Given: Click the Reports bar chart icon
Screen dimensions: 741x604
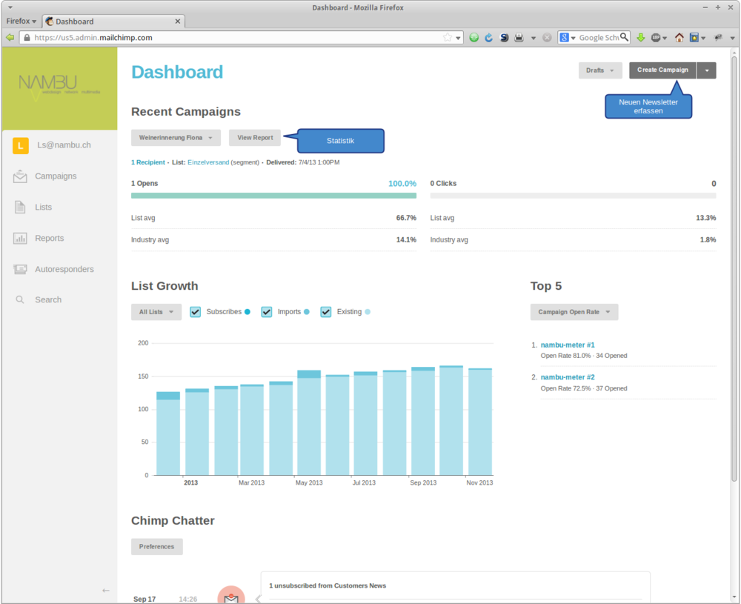Looking at the screenshot, I should [20, 238].
